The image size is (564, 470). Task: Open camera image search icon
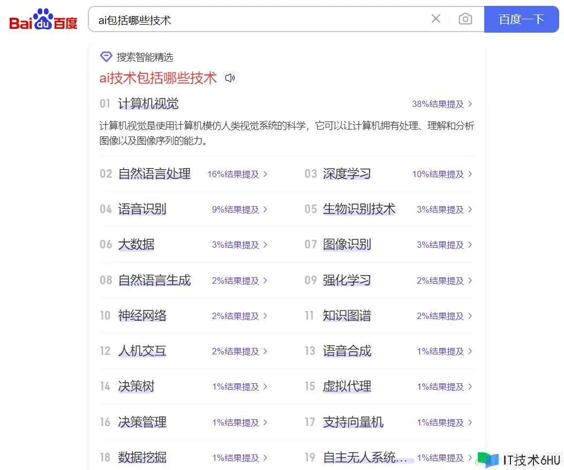[x=465, y=19]
